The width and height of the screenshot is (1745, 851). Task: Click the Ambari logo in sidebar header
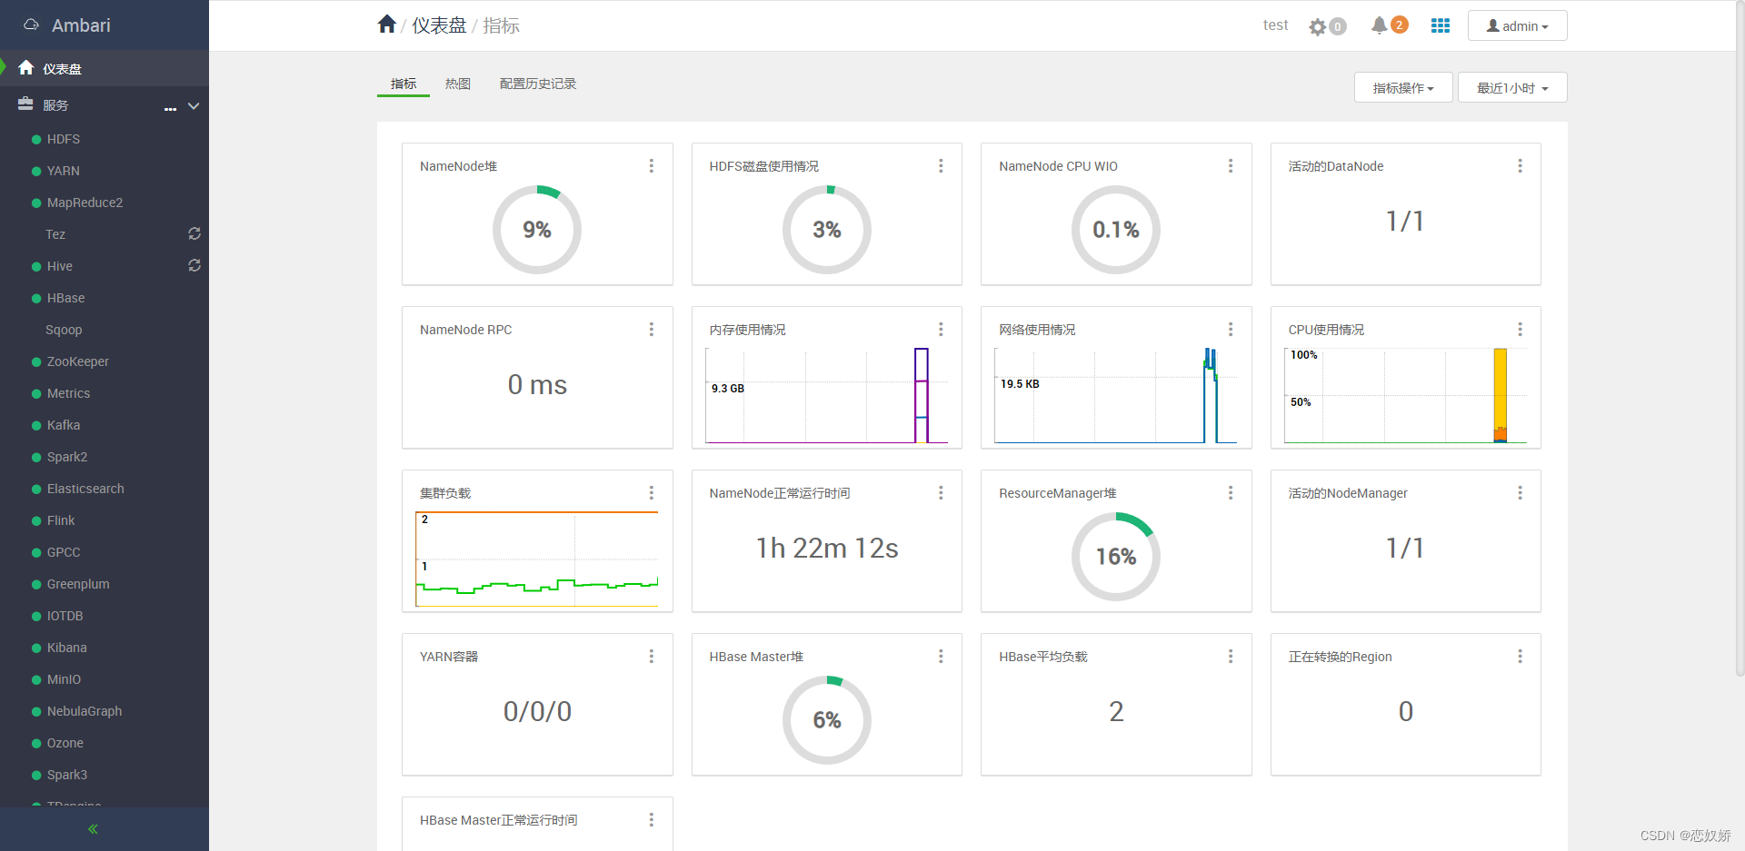[x=31, y=25]
